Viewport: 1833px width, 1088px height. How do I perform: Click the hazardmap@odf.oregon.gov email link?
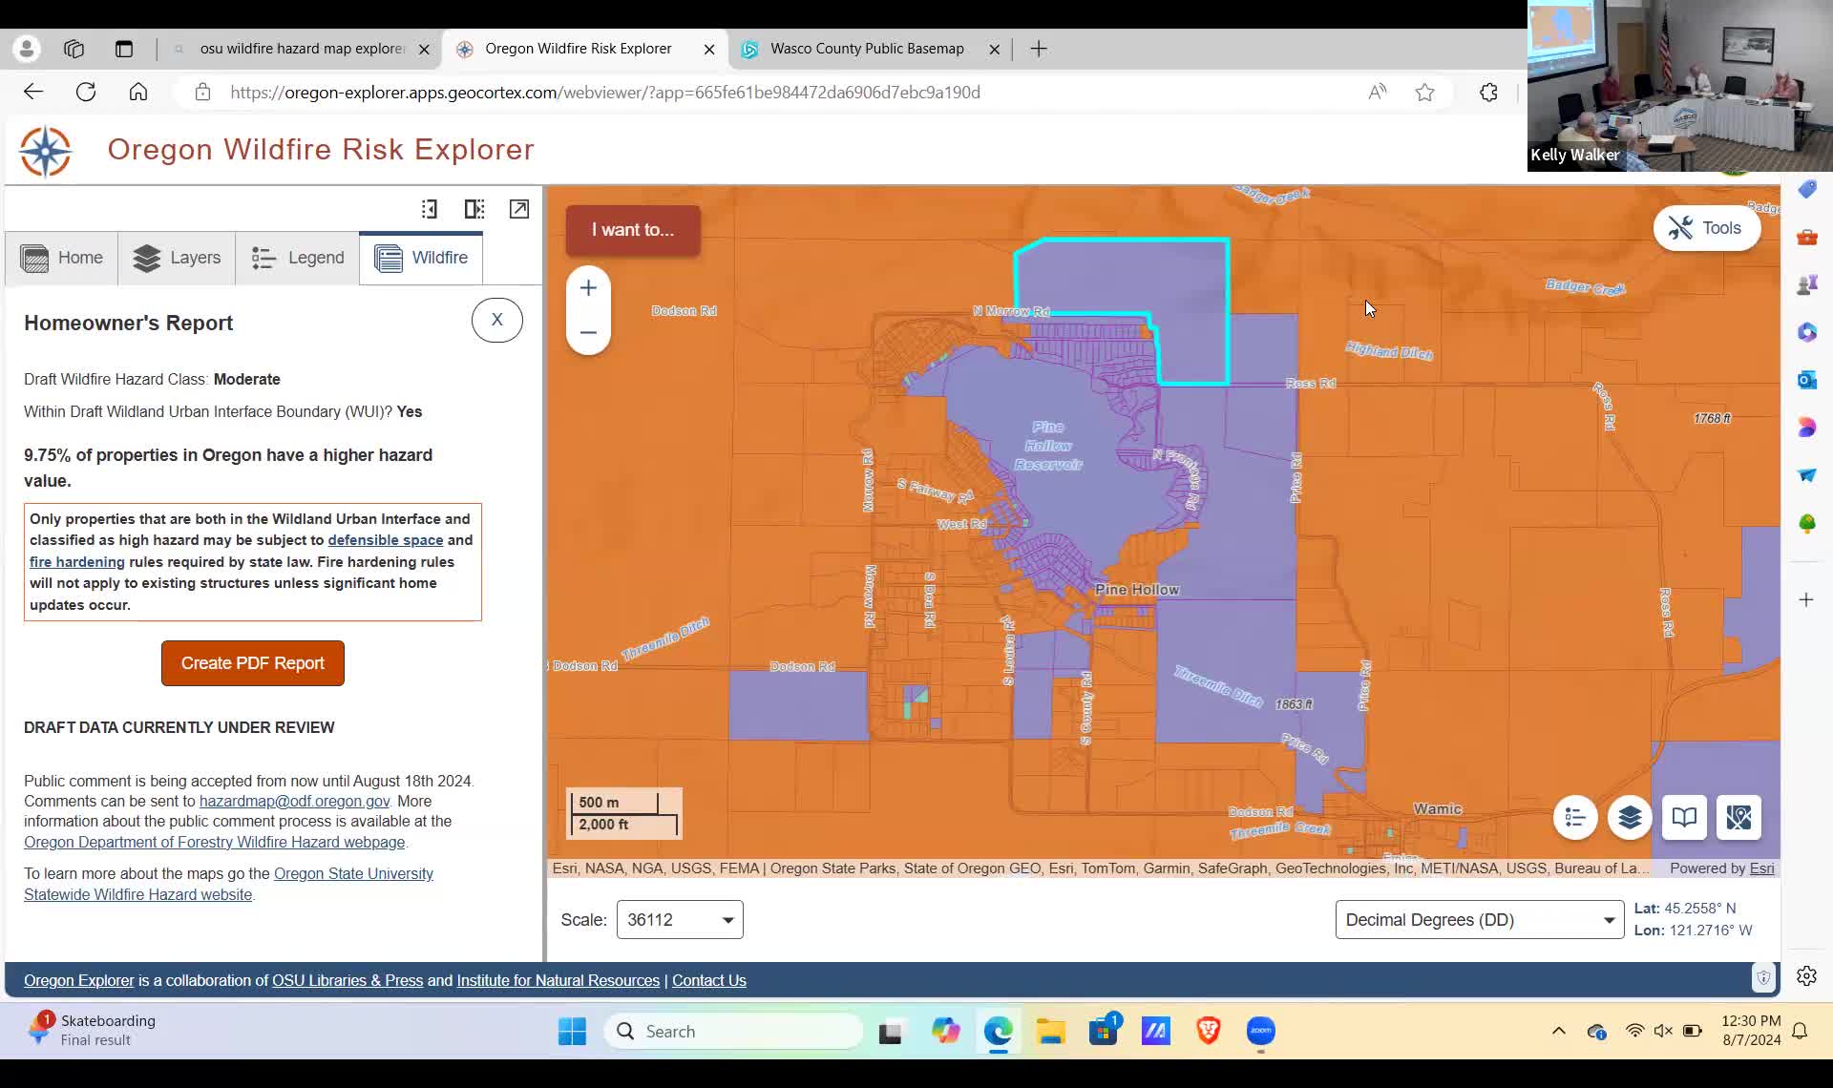294,801
